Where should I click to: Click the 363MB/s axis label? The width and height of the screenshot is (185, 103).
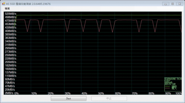point(11,38)
